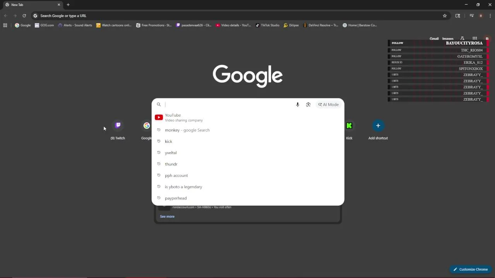Click the Add shortcut plus tile
This screenshot has height=278, width=495.
(x=378, y=130)
